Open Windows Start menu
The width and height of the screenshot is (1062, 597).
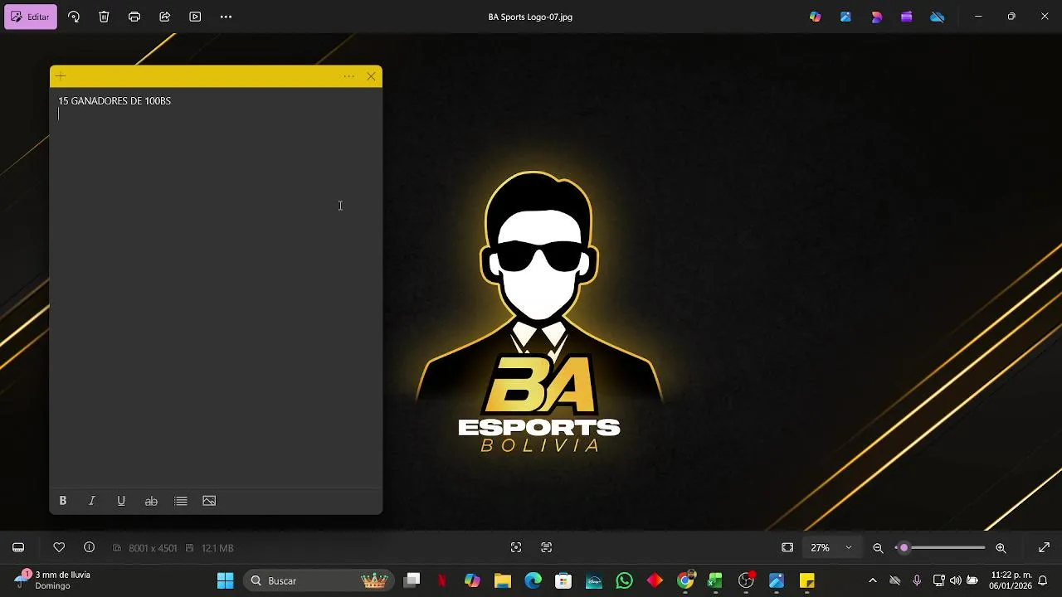pyautogui.click(x=225, y=580)
